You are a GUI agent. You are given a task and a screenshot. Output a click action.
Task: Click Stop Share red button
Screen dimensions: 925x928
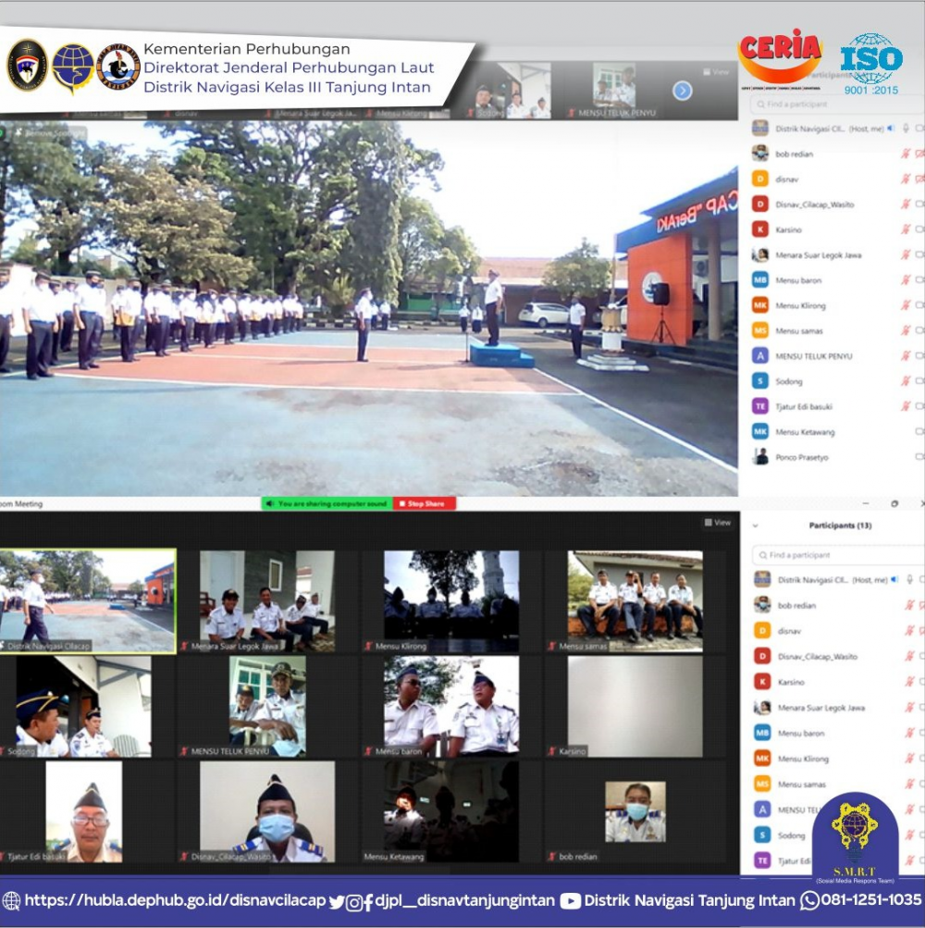[425, 503]
